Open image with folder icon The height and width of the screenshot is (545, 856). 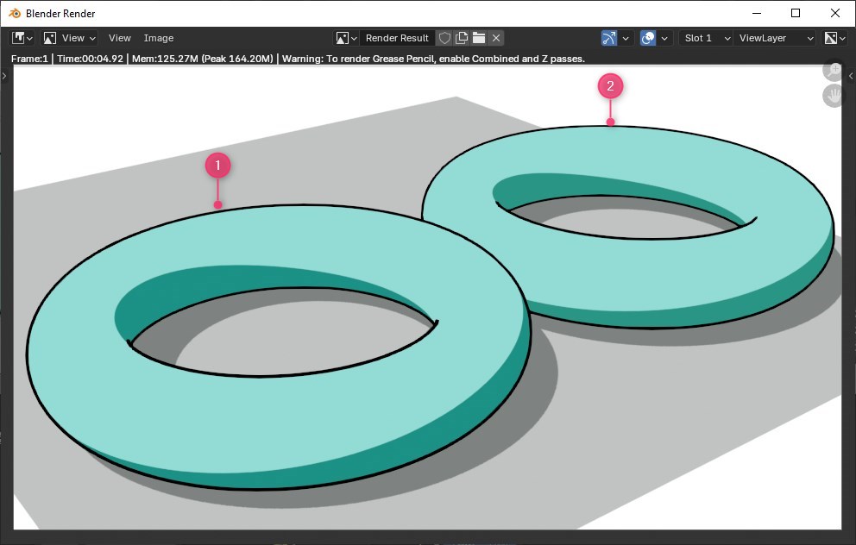(x=479, y=38)
